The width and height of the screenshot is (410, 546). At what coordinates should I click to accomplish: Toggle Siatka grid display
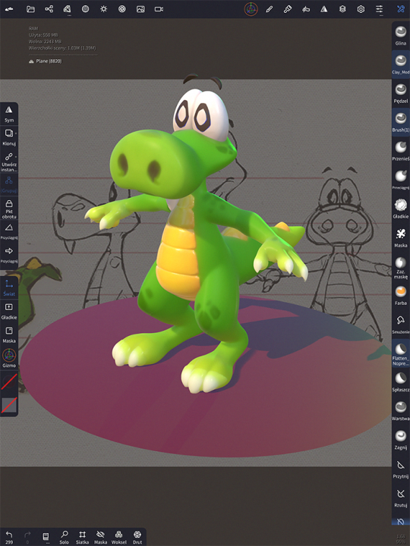82,538
